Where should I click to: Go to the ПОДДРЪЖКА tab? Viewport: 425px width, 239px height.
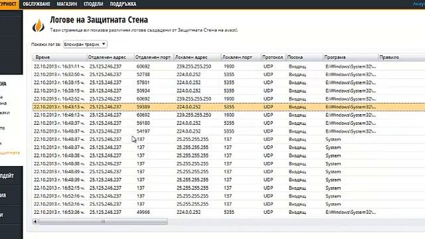point(123,4)
